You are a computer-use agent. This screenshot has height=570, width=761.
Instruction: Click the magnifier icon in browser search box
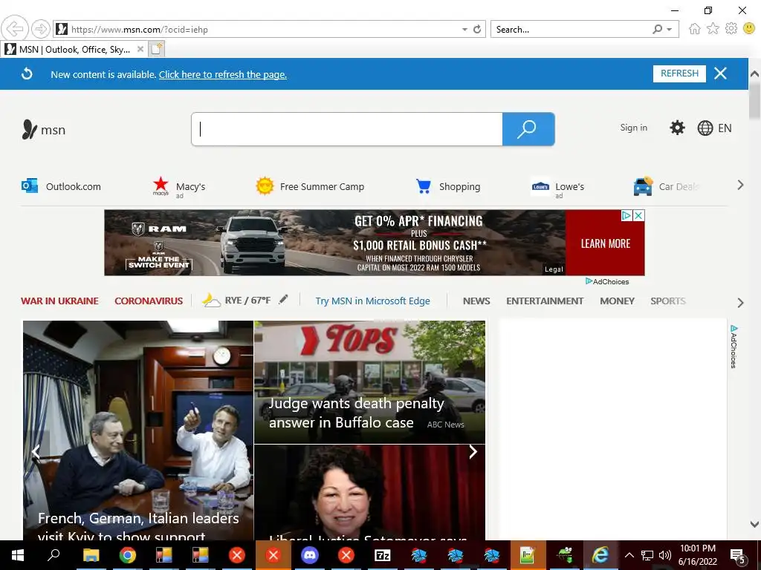[657, 30]
